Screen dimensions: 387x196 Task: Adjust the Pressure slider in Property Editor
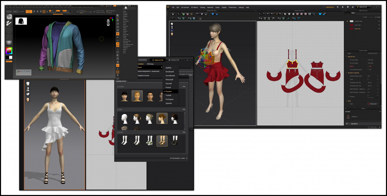373,98
